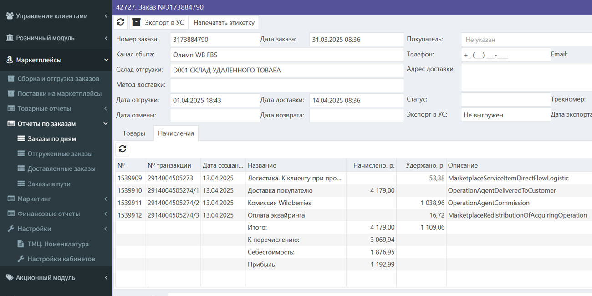This screenshot has width=592, height=296.
Task: Click the Дата доставки field
Action: [357, 100]
